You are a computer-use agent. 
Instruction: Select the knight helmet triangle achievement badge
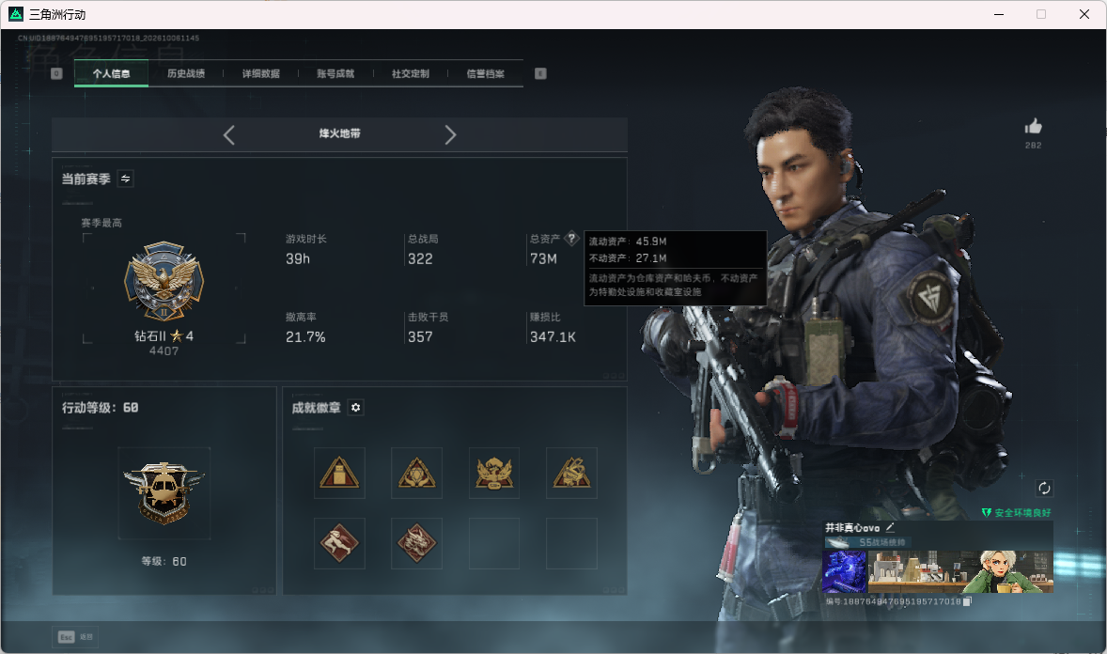572,473
